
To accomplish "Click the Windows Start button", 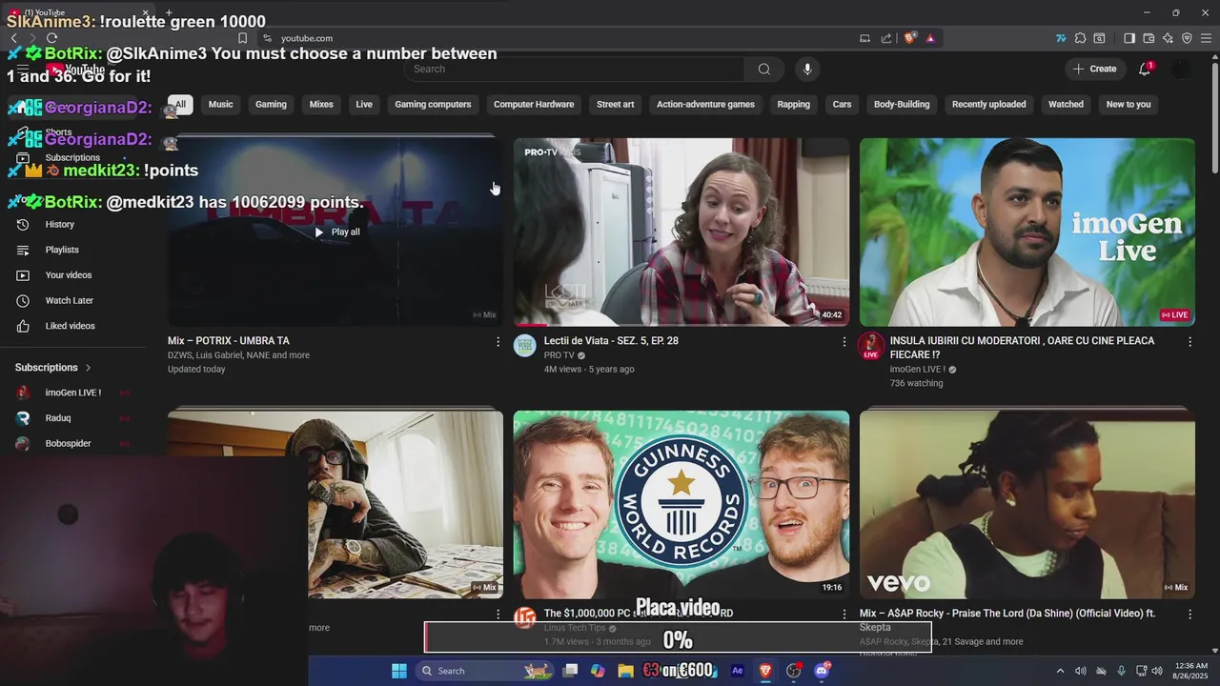I will [399, 671].
